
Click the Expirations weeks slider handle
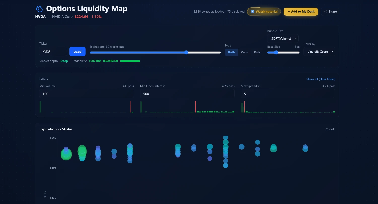point(186,52)
